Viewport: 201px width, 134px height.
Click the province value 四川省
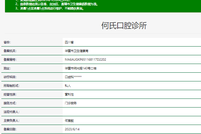[x=69, y=42]
